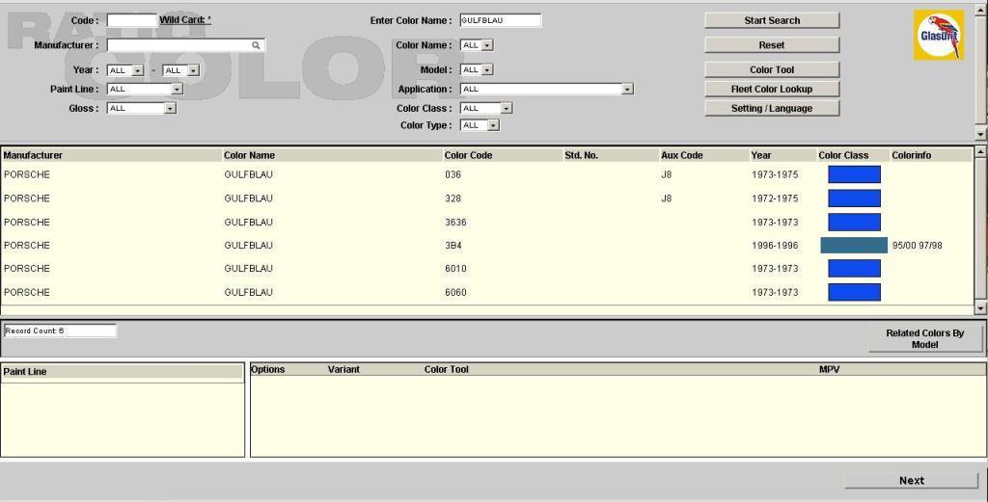Select color code 328 cell
Screen dimensions: 988x502
[x=453, y=198]
